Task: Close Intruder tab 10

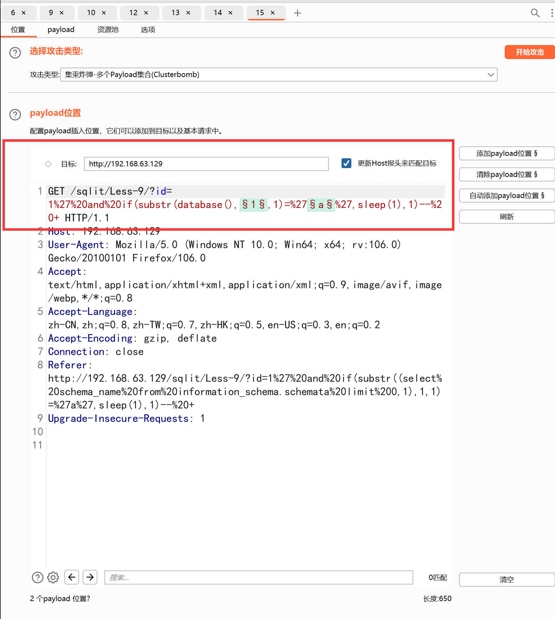Action: (x=104, y=13)
